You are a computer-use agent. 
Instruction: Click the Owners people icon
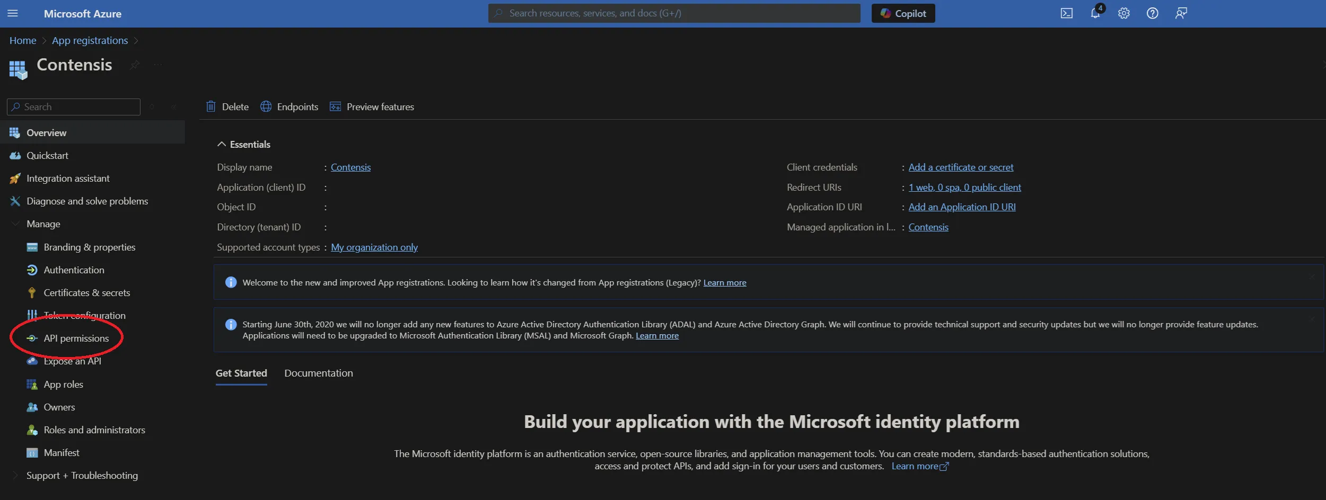[x=32, y=407]
